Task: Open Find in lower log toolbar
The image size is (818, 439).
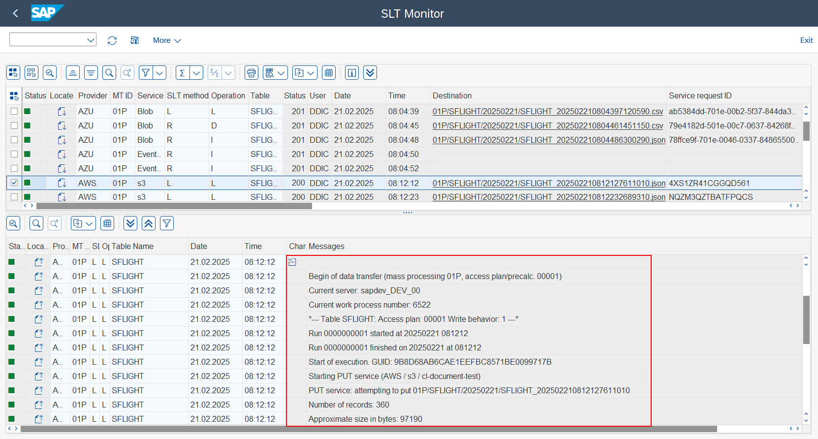Action: [x=36, y=223]
